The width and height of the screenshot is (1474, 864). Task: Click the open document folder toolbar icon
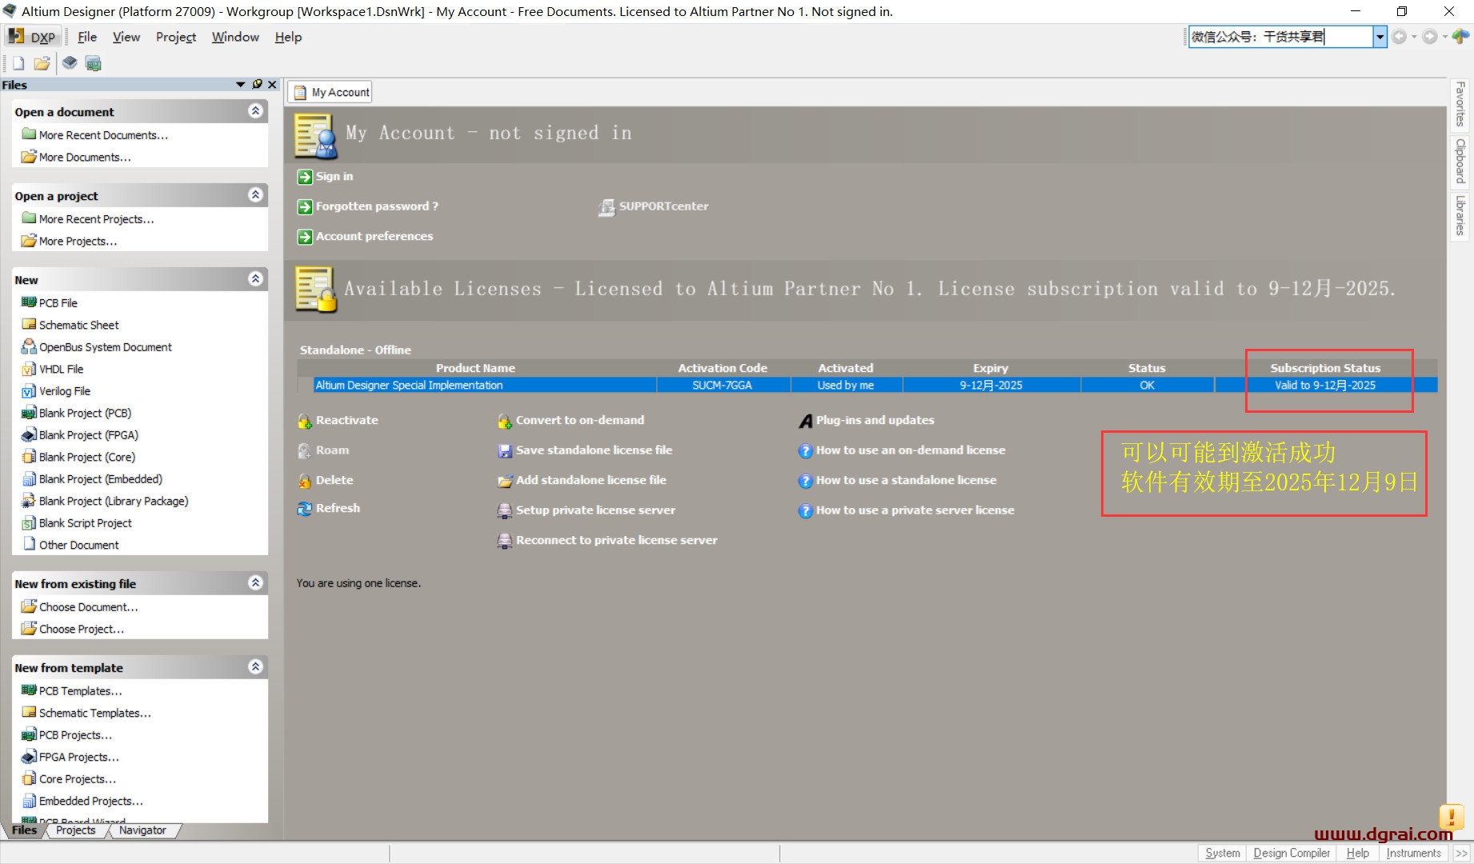(x=42, y=63)
